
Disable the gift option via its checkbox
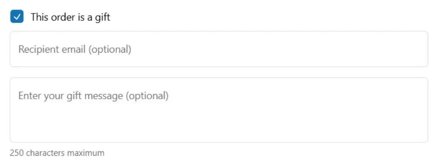(17, 17)
